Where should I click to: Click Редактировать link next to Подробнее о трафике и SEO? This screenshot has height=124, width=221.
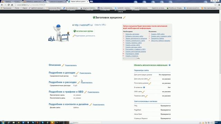(x=93, y=92)
